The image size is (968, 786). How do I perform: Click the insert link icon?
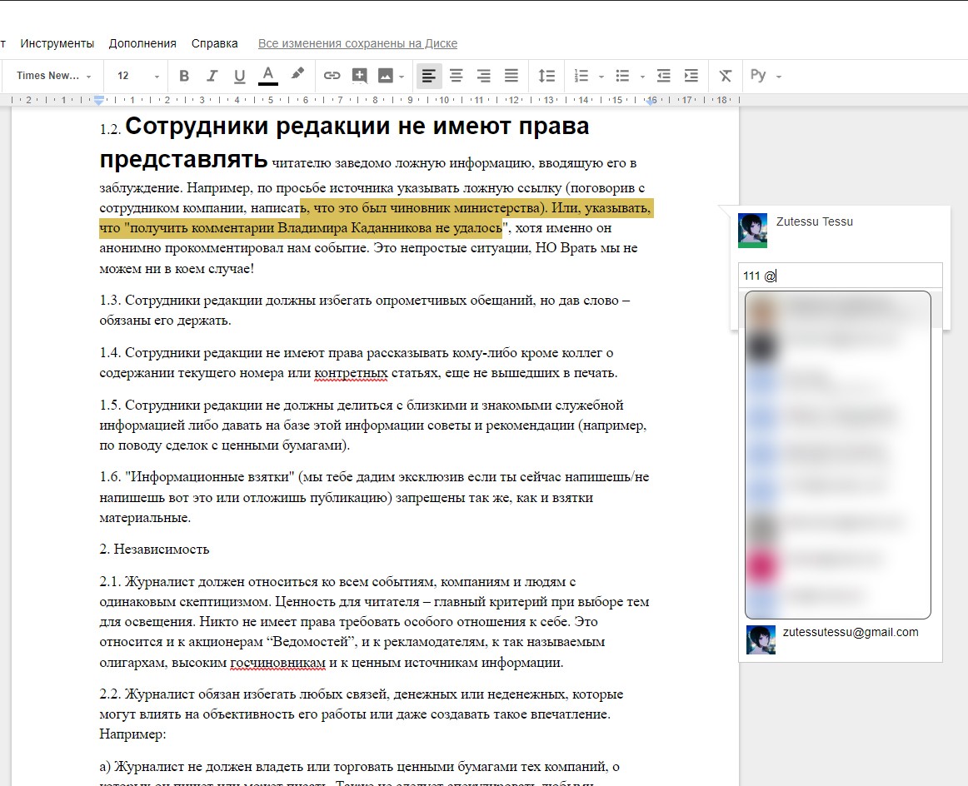point(332,76)
